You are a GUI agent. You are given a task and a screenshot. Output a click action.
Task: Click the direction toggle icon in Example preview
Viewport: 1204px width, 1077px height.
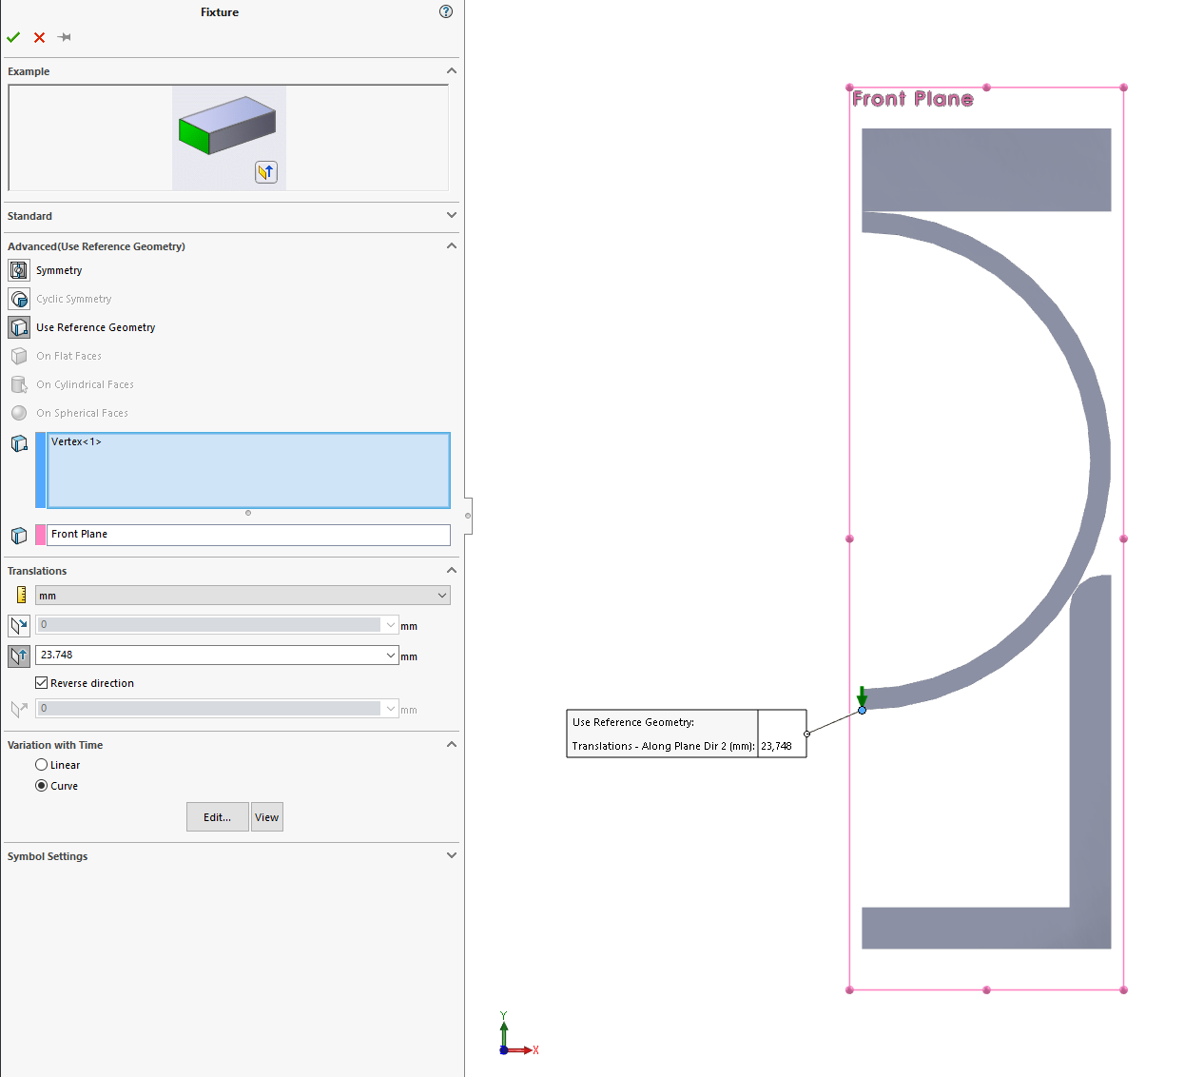coord(266,172)
